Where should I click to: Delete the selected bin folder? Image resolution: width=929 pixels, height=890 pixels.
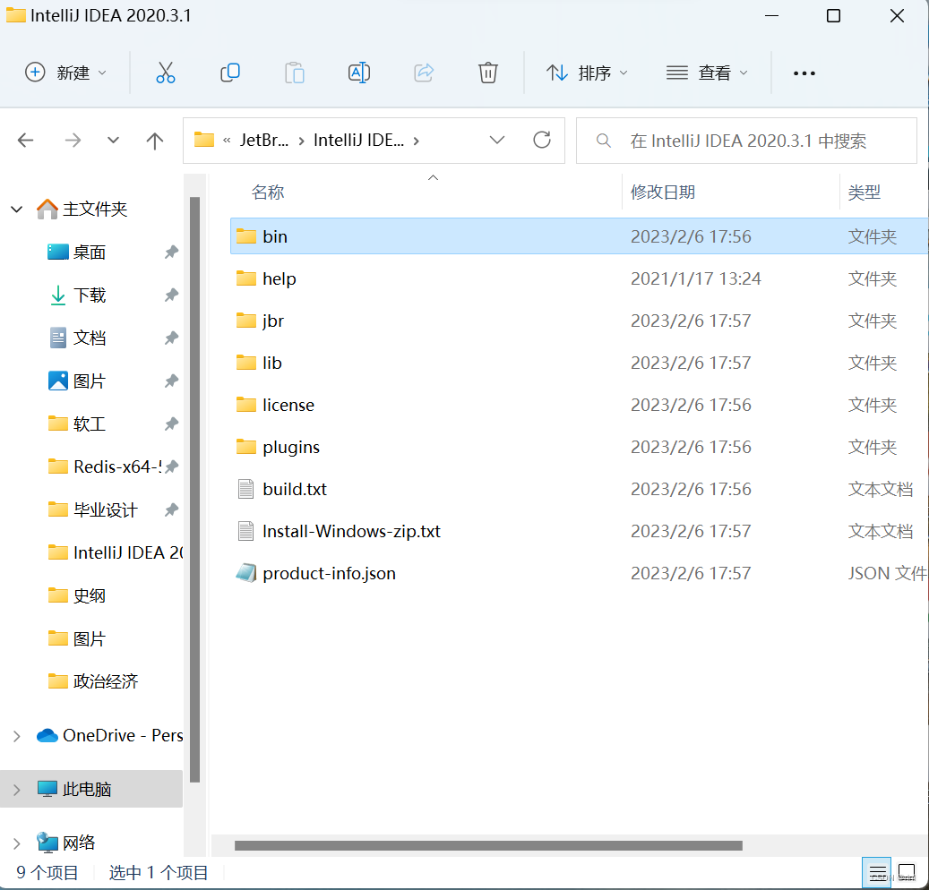488,73
